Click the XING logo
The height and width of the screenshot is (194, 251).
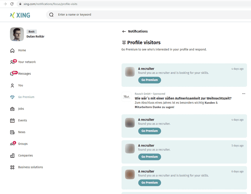click(20, 15)
